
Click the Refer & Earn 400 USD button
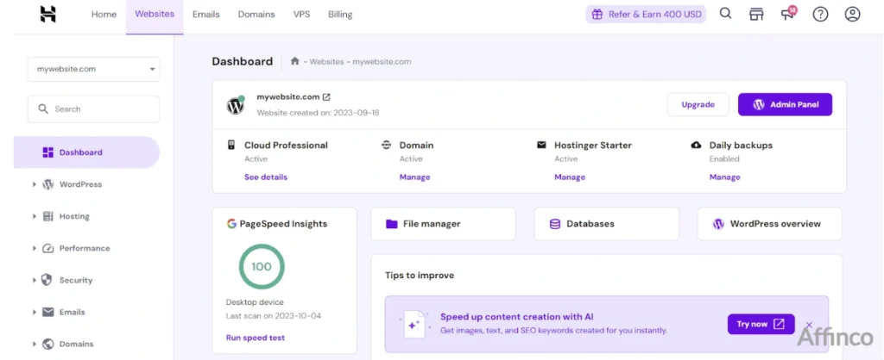[x=646, y=15]
